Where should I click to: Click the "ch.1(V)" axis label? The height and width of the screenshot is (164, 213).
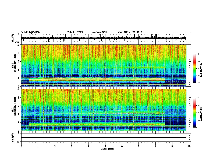(x=13, y=38)
